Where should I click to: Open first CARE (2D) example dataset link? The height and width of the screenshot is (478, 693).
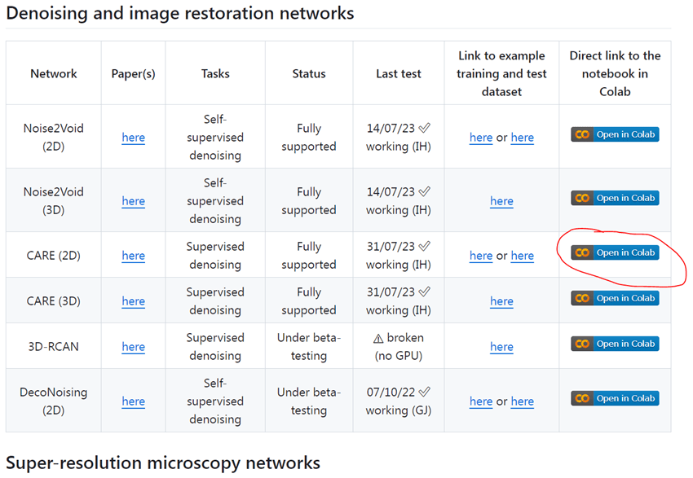tap(481, 256)
